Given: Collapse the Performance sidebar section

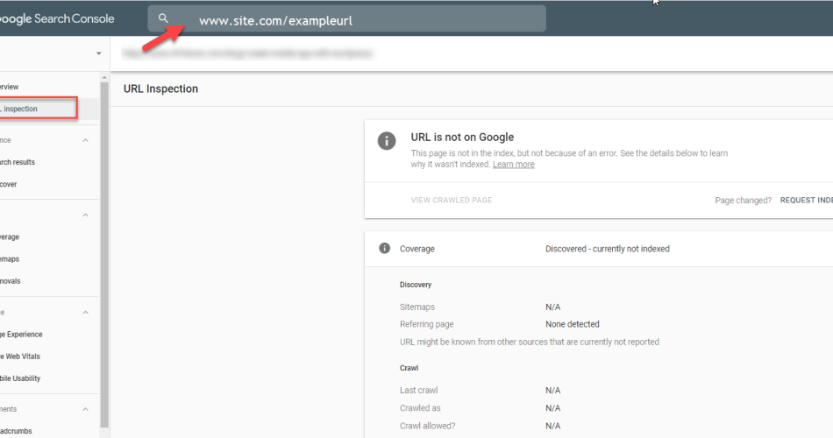Looking at the screenshot, I should 86,140.
